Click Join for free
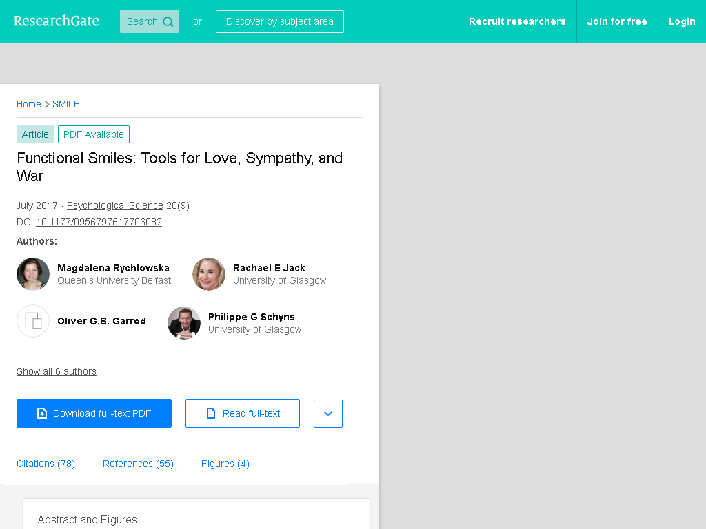This screenshot has height=529, width=706. coord(617,21)
